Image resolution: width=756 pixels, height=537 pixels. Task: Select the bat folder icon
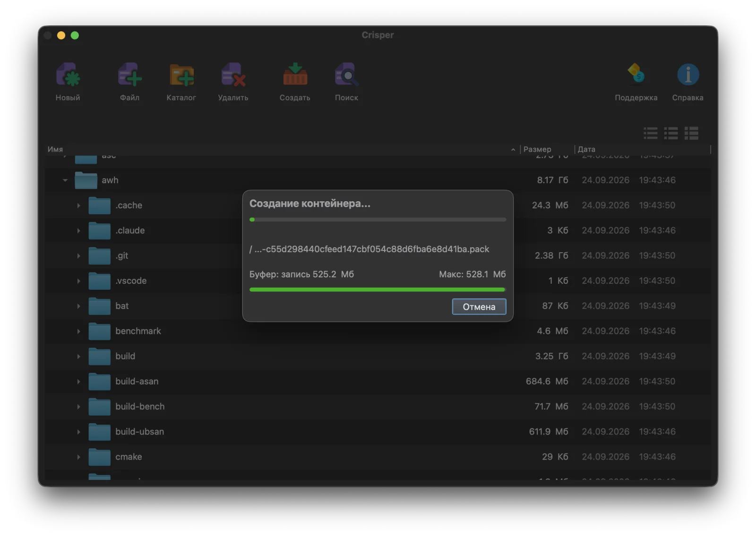100,306
